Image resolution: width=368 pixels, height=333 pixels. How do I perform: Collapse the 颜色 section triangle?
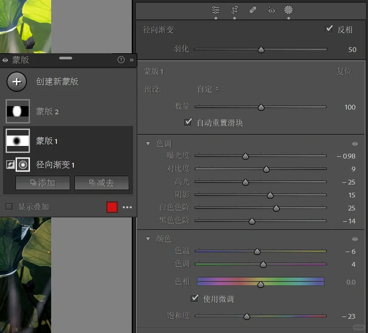pyautogui.click(x=148, y=239)
